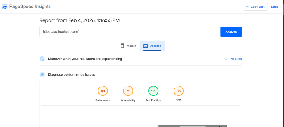This screenshot has height=127, width=284.
Task: Click 'Discover what your real users are experiencing'
Action: click(x=85, y=59)
